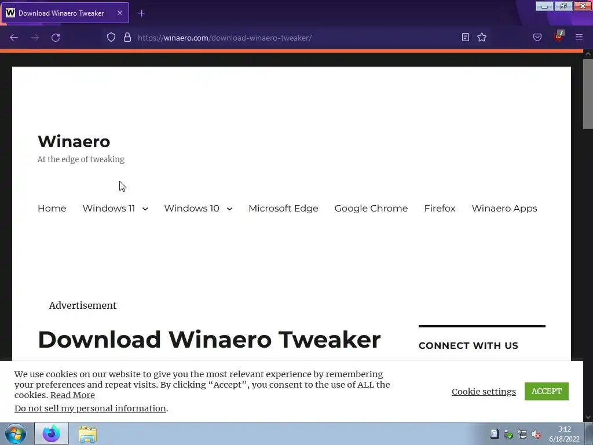View site security via padlock icon

point(127,38)
